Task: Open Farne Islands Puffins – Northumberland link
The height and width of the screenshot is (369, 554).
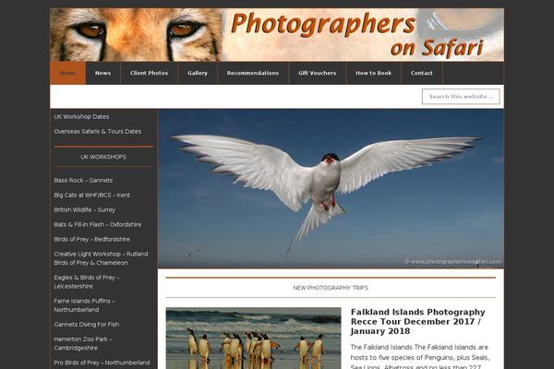Action: tap(84, 305)
